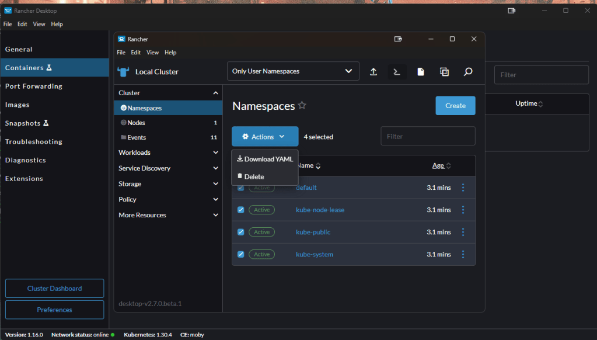This screenshot has height=340, width=597.
Task: Go to Extensions in sidebar
Action: (x=54, y=178)
